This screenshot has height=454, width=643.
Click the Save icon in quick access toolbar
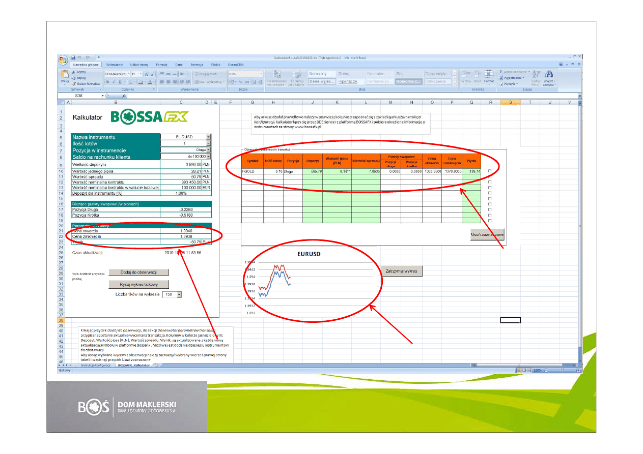click(x=74, y=57)
